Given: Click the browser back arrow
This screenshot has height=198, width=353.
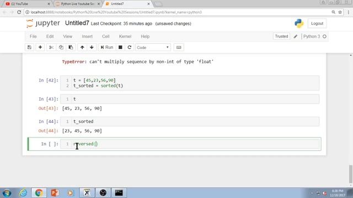Looking at the screenshot, I should (x=5, y=12).
